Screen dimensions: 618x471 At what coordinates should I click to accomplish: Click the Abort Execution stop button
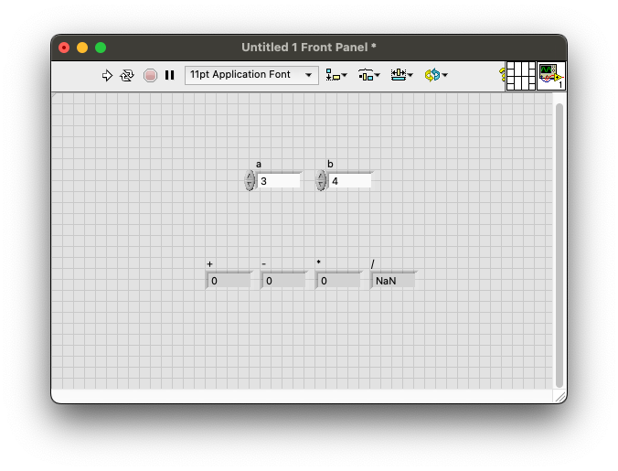pyautogui.click(x=150, y=75)
